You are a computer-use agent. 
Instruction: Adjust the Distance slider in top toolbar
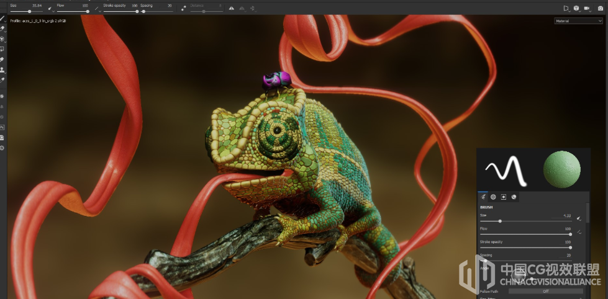[206, 12]
